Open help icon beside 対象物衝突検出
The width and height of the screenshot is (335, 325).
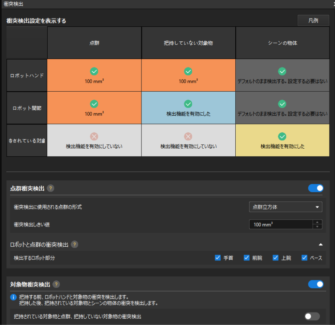[56, 284]
